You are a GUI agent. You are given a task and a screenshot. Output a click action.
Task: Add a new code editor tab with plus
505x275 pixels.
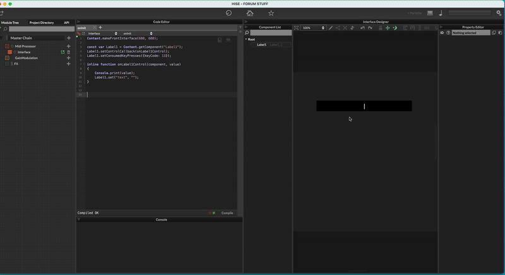point(100,27)
